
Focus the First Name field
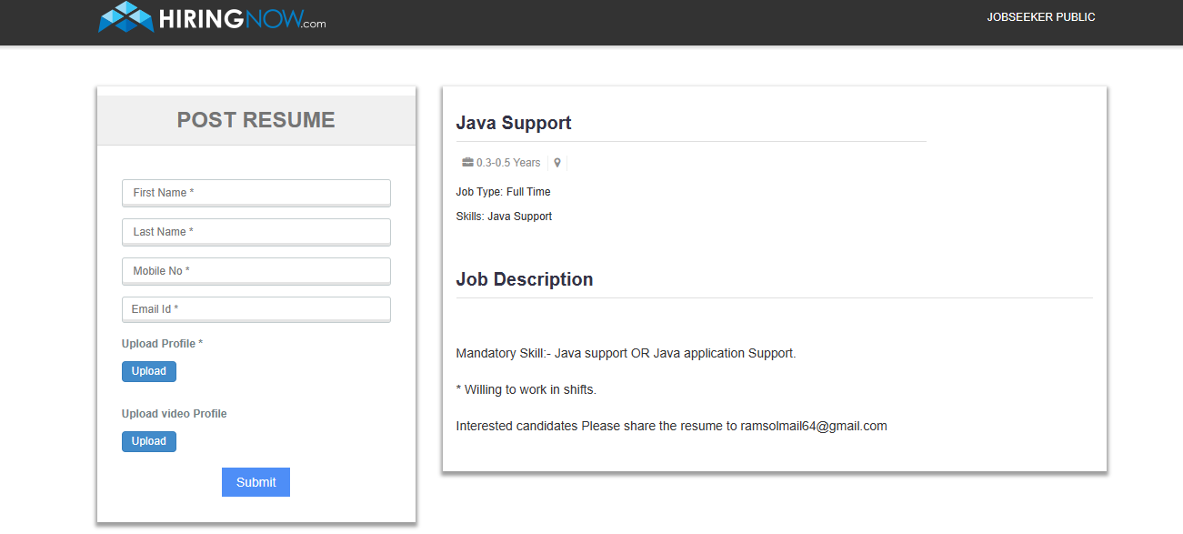256,193
